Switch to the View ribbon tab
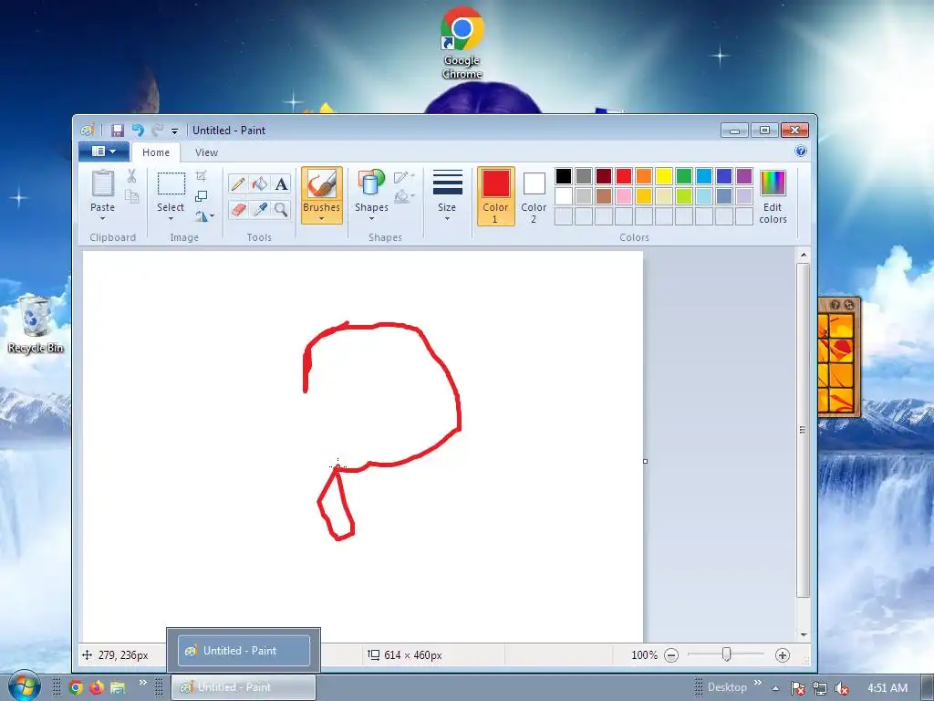This screenshot has width=934, height=701. click(x=207, y=152)
